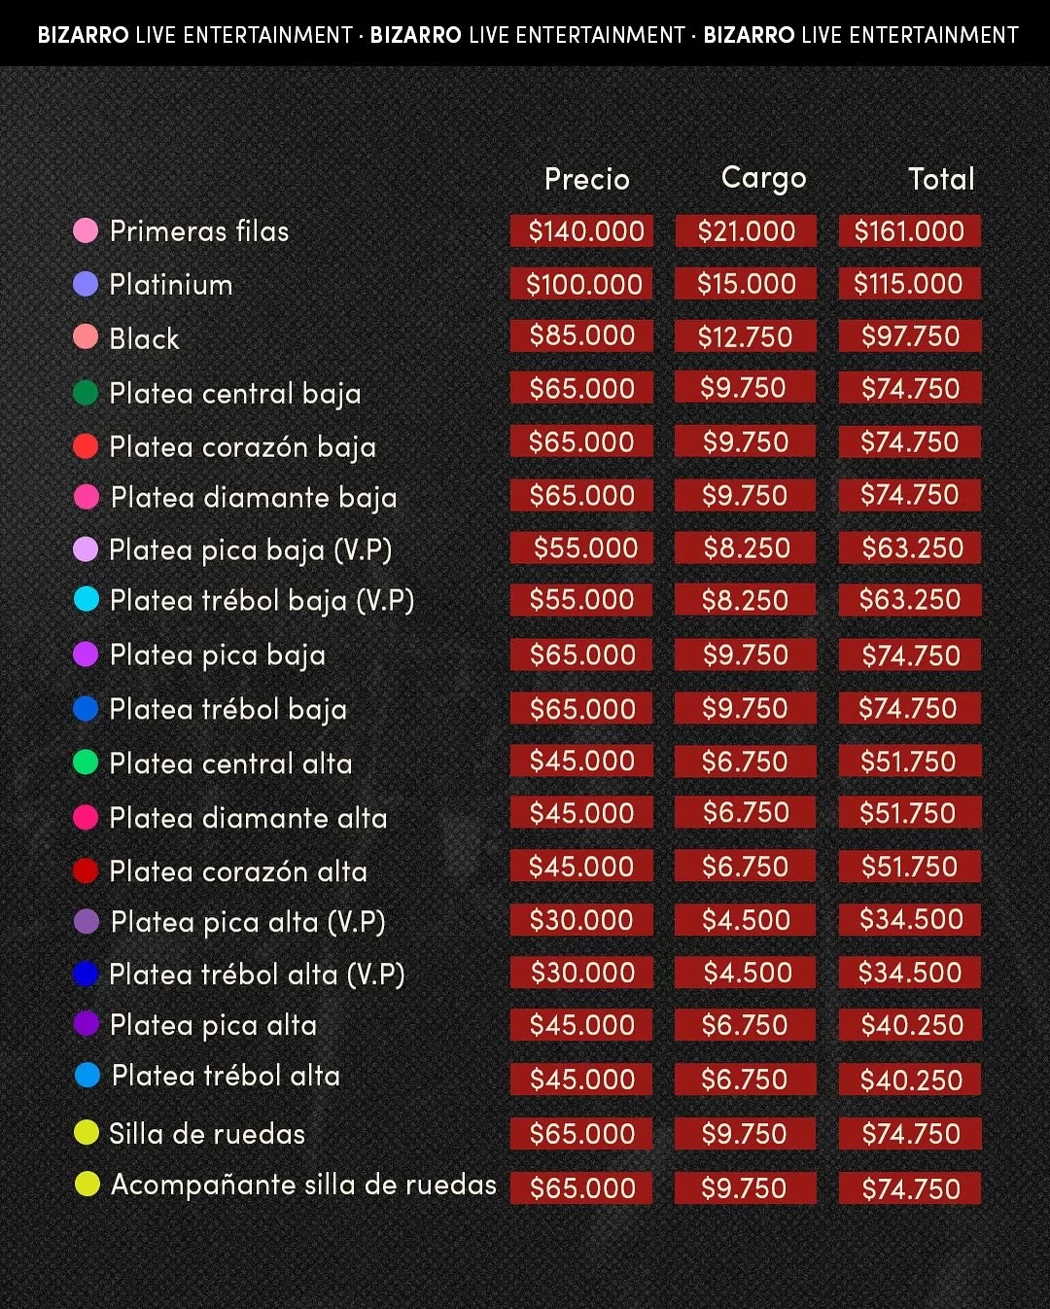Pick the dark green Platea central baja dot
Viewport: 1050px width, 1309px height.
86,393
